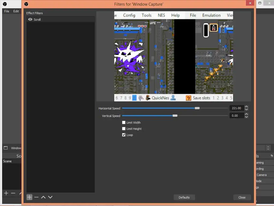Open the File menu in OBS main window
The height and width of the screenshot is (206, 274).
point(7,11)
